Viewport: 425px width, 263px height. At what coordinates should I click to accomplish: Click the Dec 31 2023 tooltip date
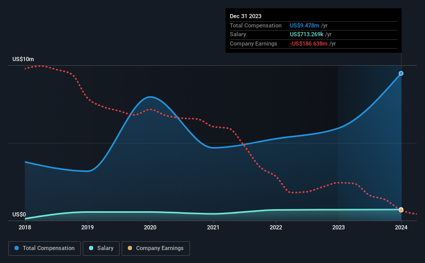[x=245, y=16]
